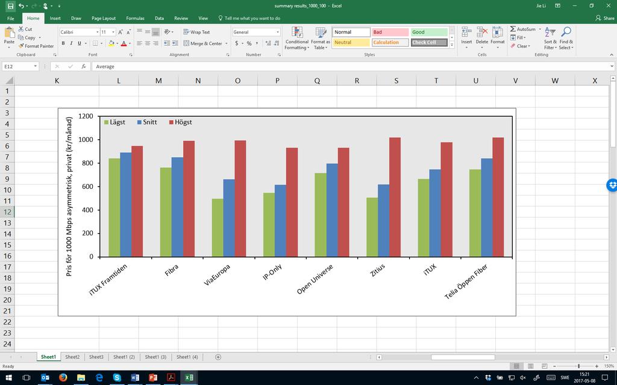617x385 pixels.
Task: Apply the Bad cell style
Action: tap(390, 32)
